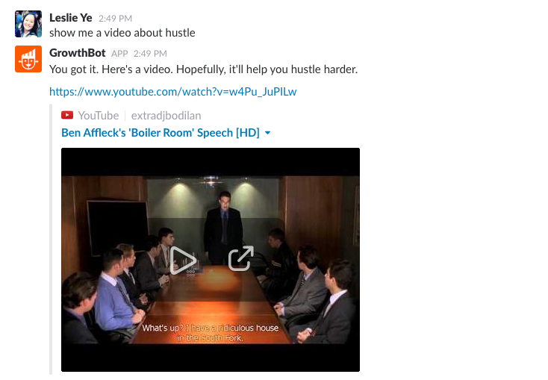Click the subtitle caption in the video
The width and height of the screenshot is (548, 380).
coord(210,333)
